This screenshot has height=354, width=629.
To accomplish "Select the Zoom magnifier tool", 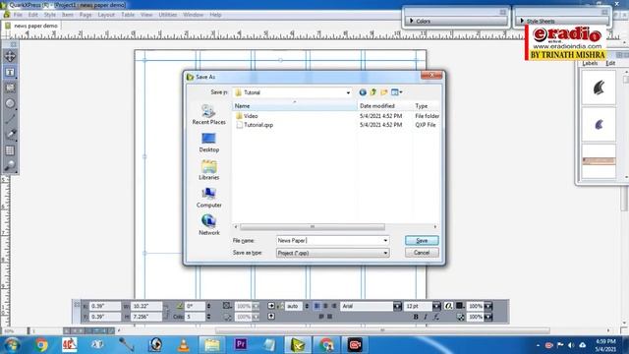I will (x=10, y=165).
